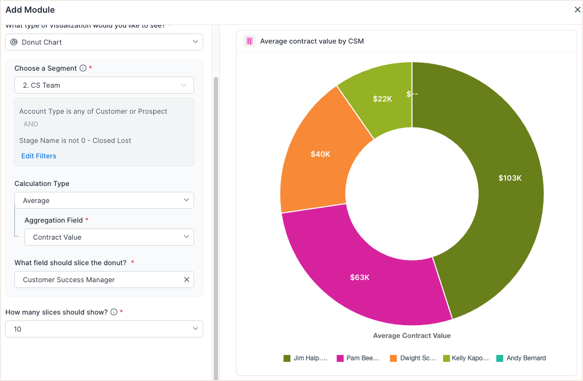Click the donut chart icon in visualization selector

[x=14, y=42]
